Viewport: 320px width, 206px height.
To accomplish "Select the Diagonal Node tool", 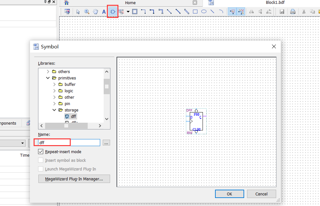I will 169,12.
